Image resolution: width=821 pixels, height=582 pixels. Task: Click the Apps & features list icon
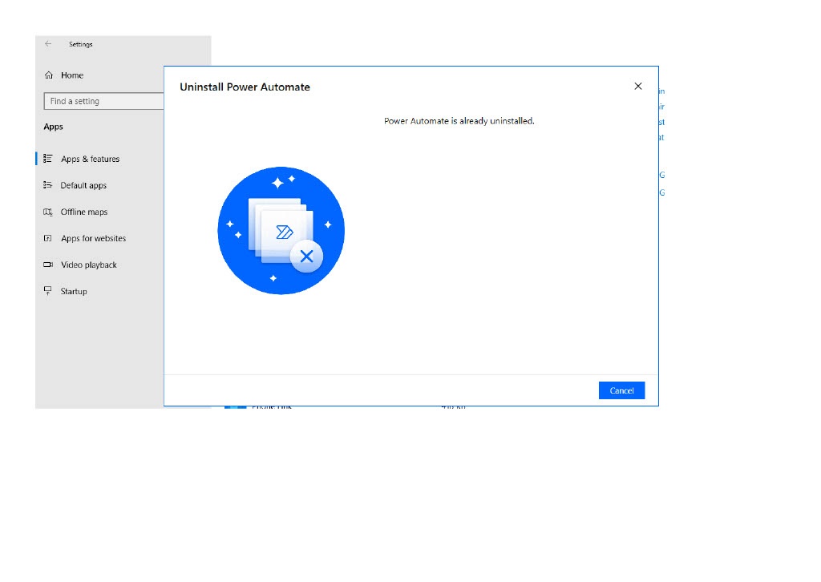[x=47, y=158]
